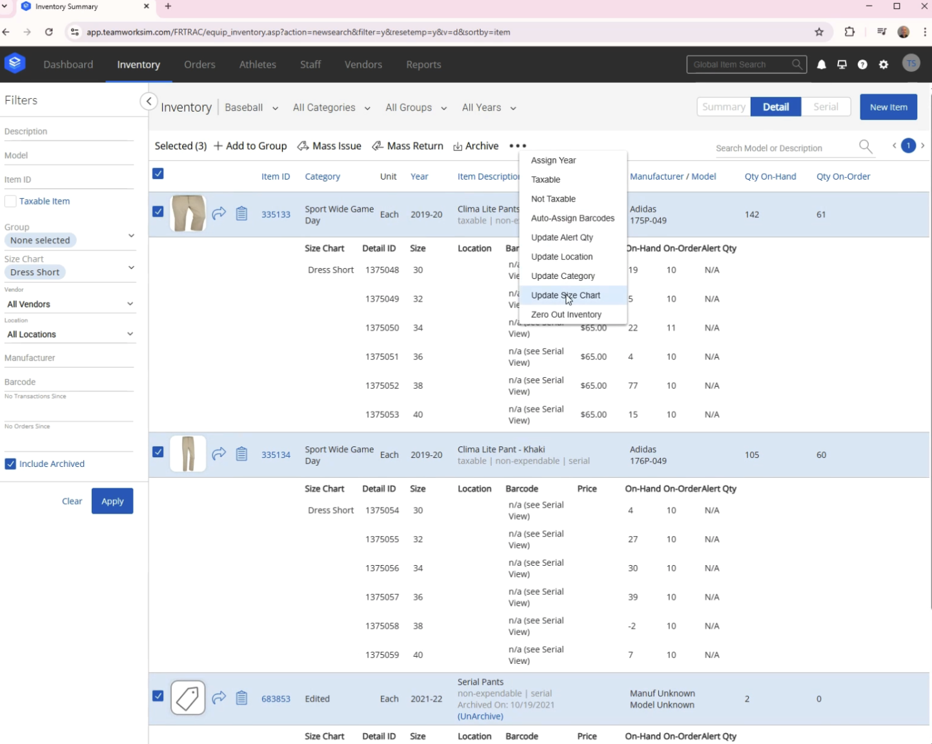Screen dimensions: 932x744
Task: Click the Apply filters button
Action: [x=112, y=501]
